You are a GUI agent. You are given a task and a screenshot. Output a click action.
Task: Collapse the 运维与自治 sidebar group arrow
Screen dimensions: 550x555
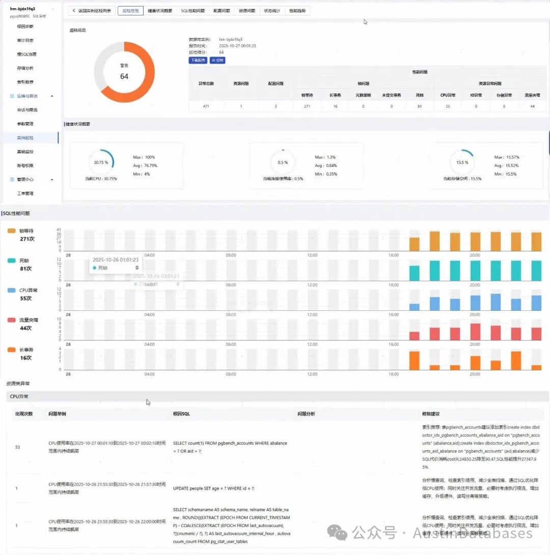tap(52, 96)
